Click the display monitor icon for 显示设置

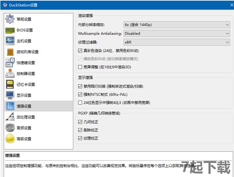(10, 95)
